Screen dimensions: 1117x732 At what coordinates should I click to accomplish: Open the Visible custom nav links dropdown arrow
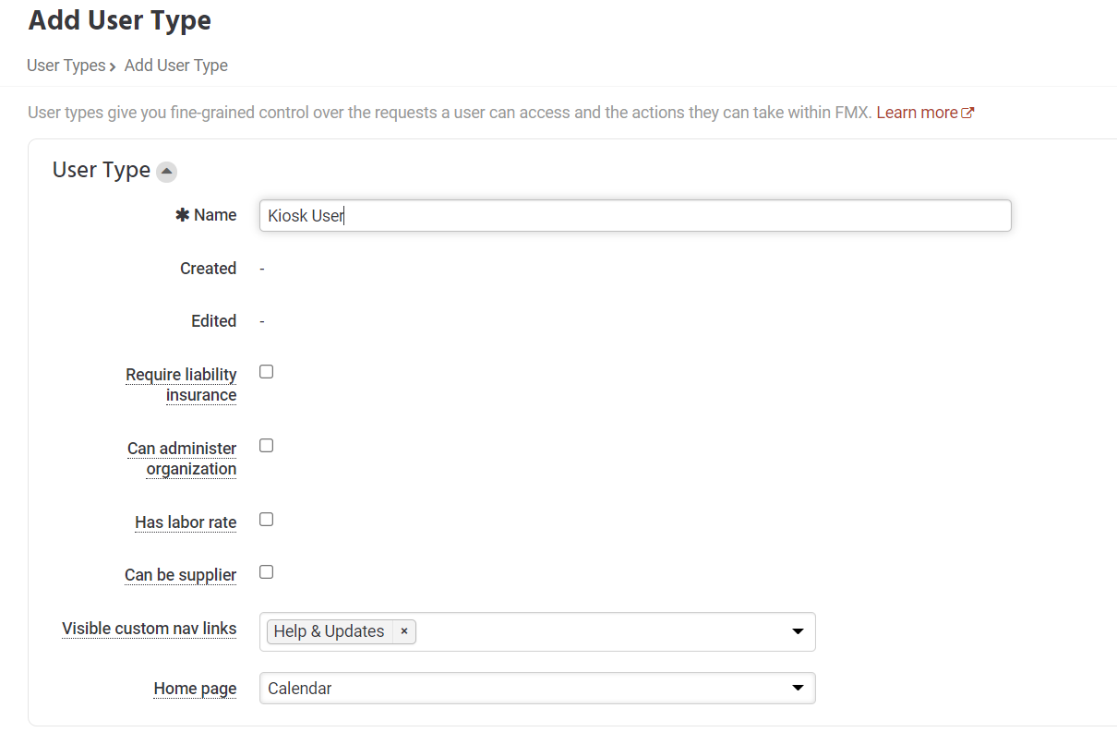[x=798, y=632]
